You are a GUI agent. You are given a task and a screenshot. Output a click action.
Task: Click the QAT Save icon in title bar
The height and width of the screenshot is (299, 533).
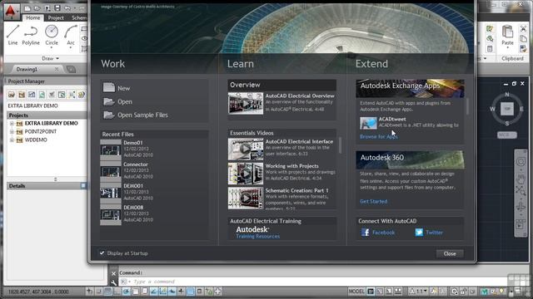tap(57, 7)
